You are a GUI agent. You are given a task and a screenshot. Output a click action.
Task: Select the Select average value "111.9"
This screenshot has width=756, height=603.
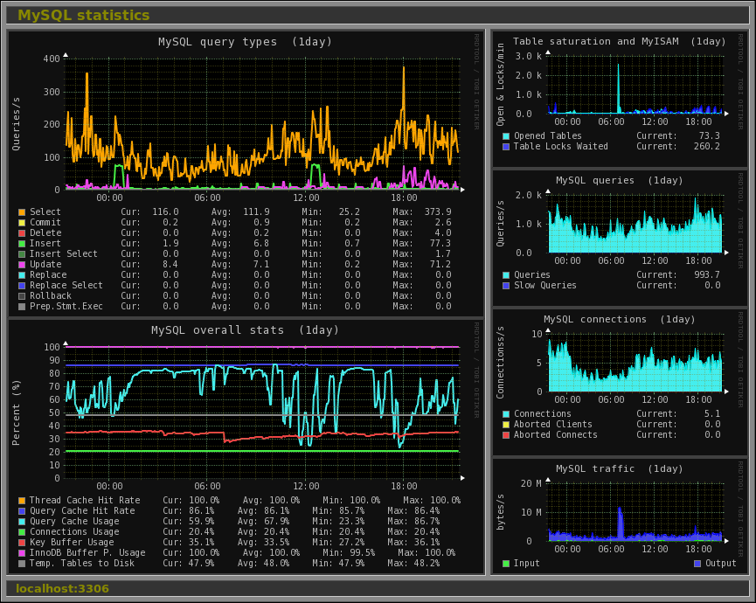pyautogui.click(x=256, y=212)
